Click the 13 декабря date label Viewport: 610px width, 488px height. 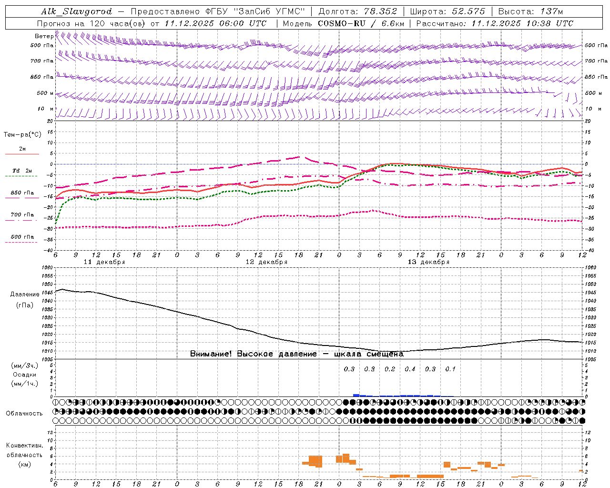(428, 262)
